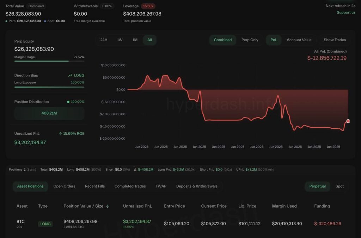
Task: Click the Margin Usage progress bar
Action: tap(49, 61)
